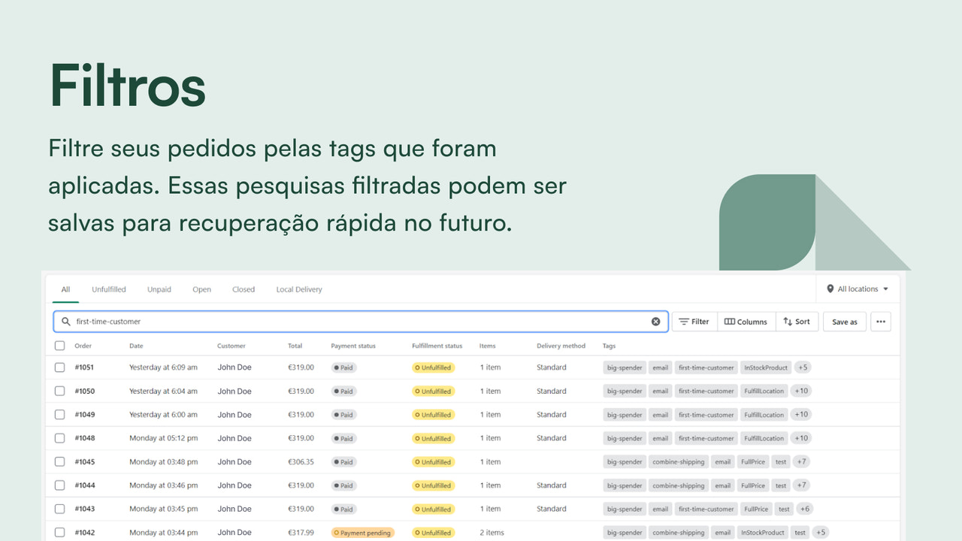Open order #1042
This screenshot has height=541, width=962.
84,532
